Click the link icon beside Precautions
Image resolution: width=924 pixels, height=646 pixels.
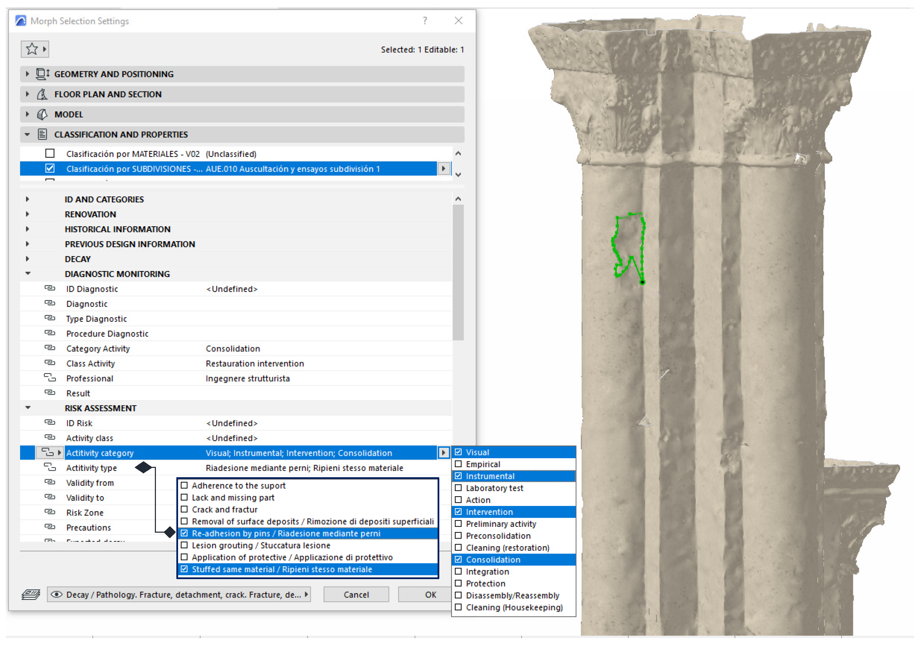pos(50,526)
